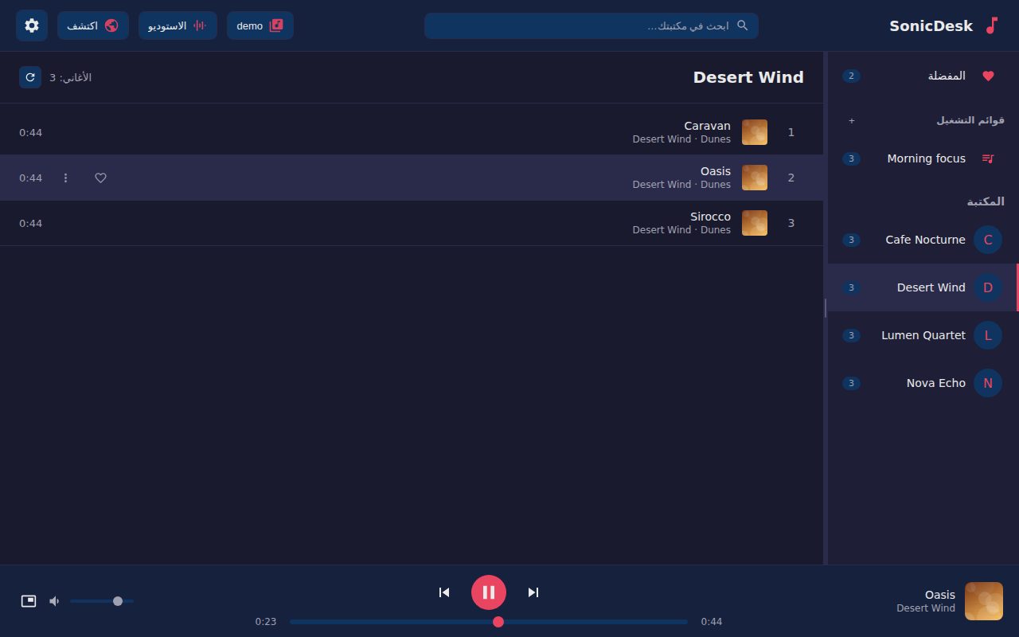
Task: Click the now-playing Oasis title in player bar
Action: click(940, 595)
